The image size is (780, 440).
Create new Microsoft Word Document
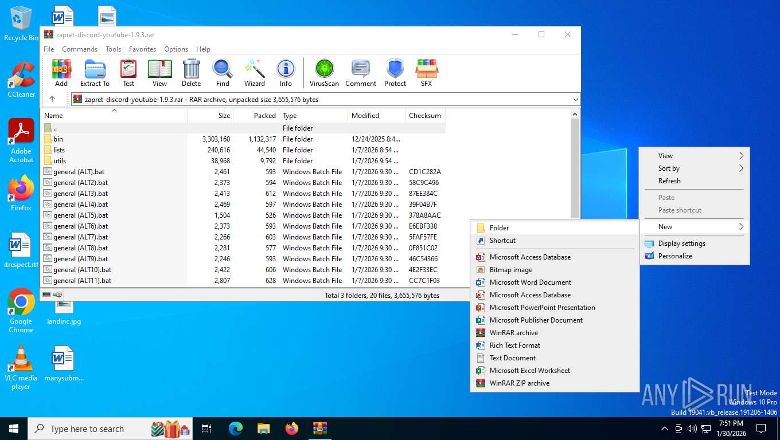pyautogui.click(x=555, y=282)
